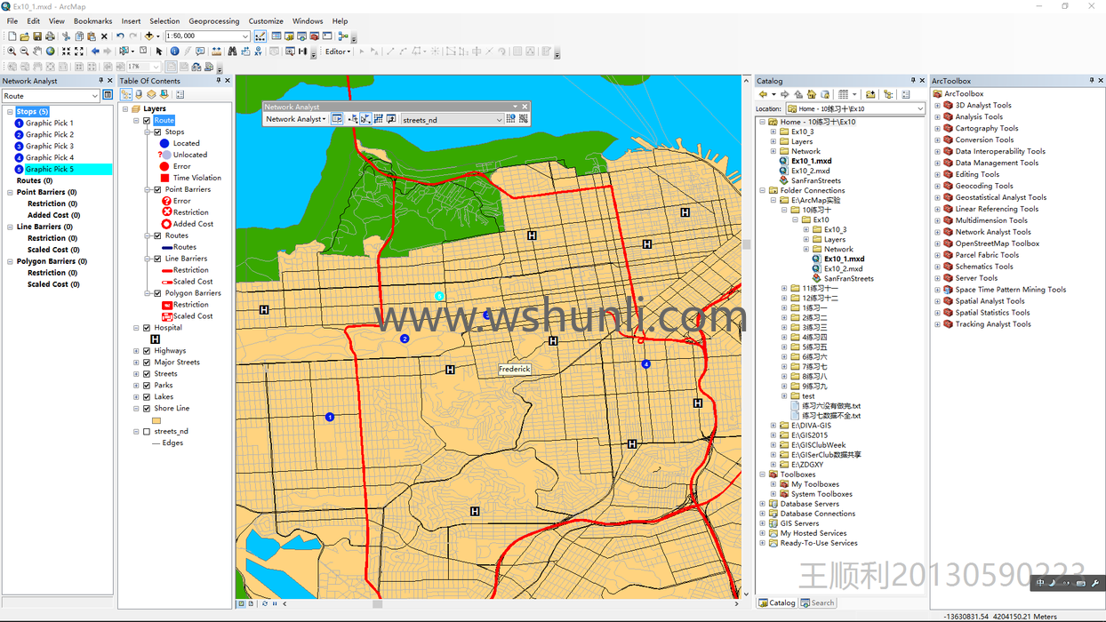1106x622 pixels.
Task: Open the Editor dropdown menu
Action: 338,52
